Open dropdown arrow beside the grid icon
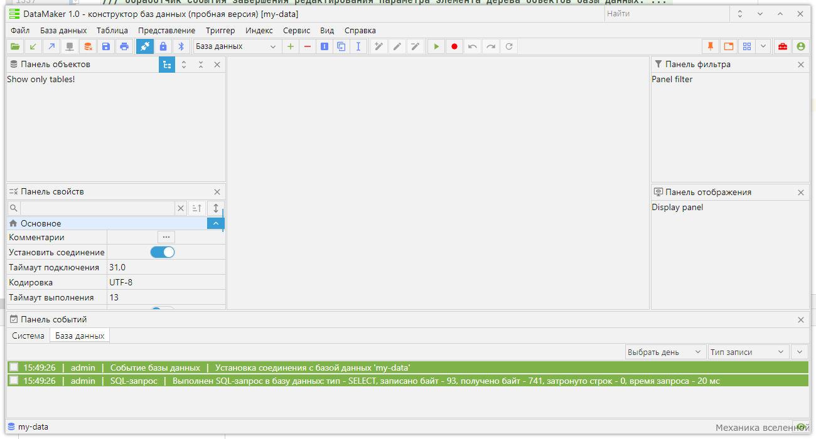Screen dimensions: 816x439 point(763,46)
